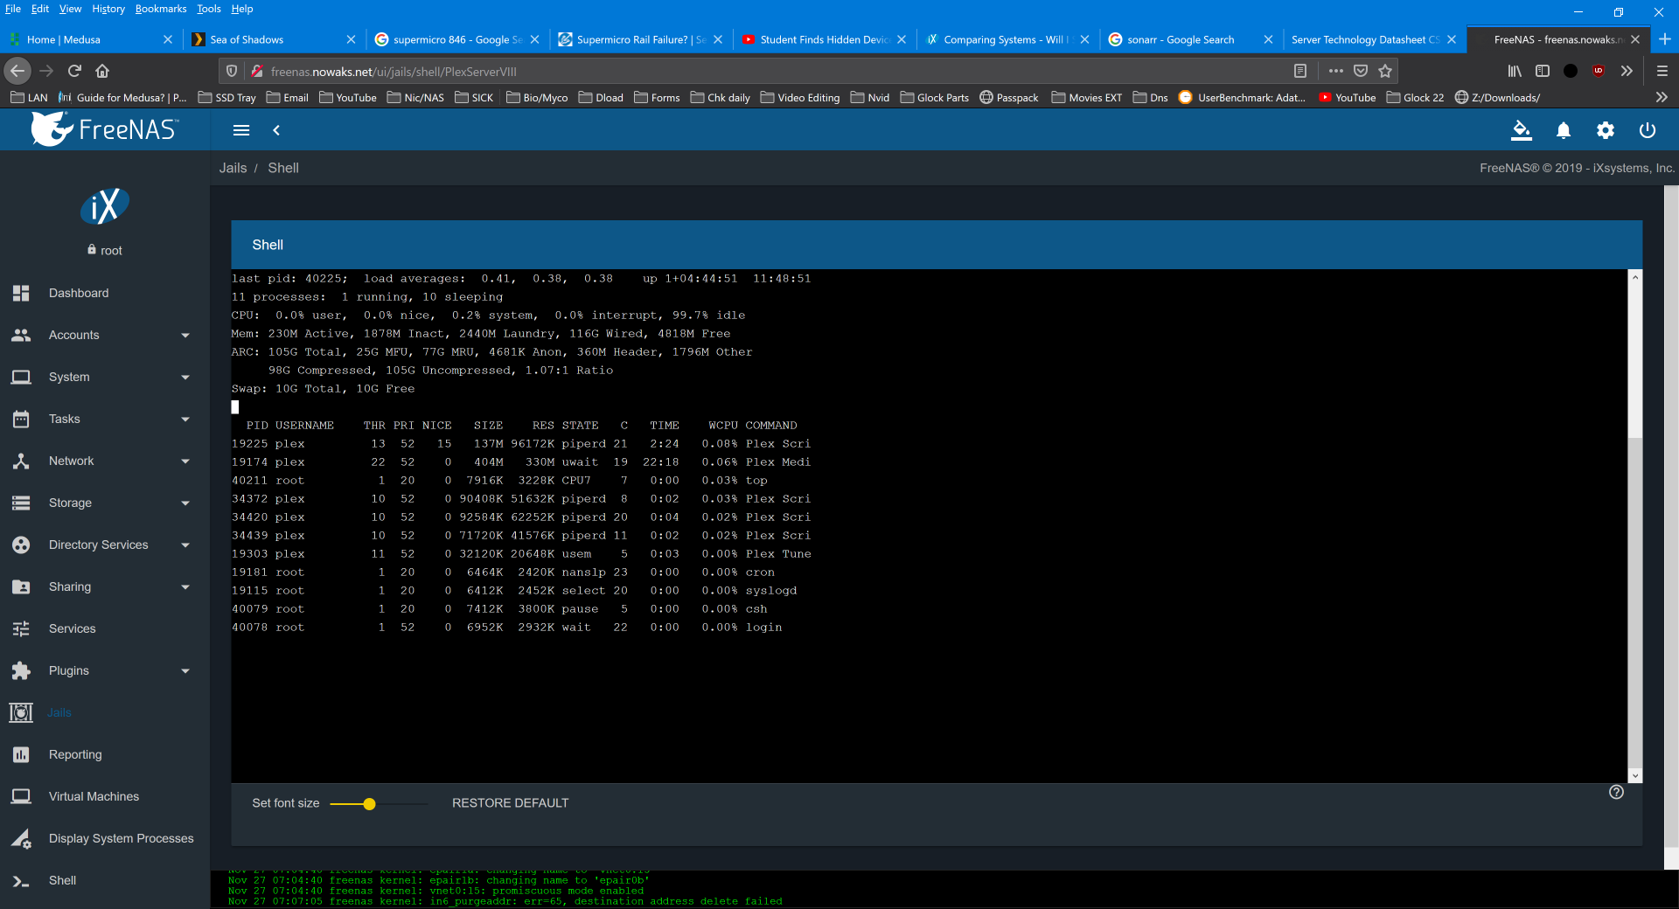The image size is (1679, 909).
Task: Open the settings gear in FreeNAS header
Action: click(1606, 130)
